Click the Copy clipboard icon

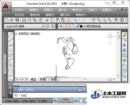click(52, 20)
